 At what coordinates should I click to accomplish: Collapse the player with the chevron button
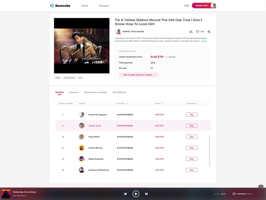click(x=261, y=186)
